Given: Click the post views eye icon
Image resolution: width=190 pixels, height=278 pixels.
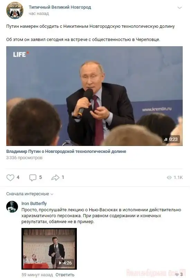Looking at the screenshot, I should click(x=169, y=178).
